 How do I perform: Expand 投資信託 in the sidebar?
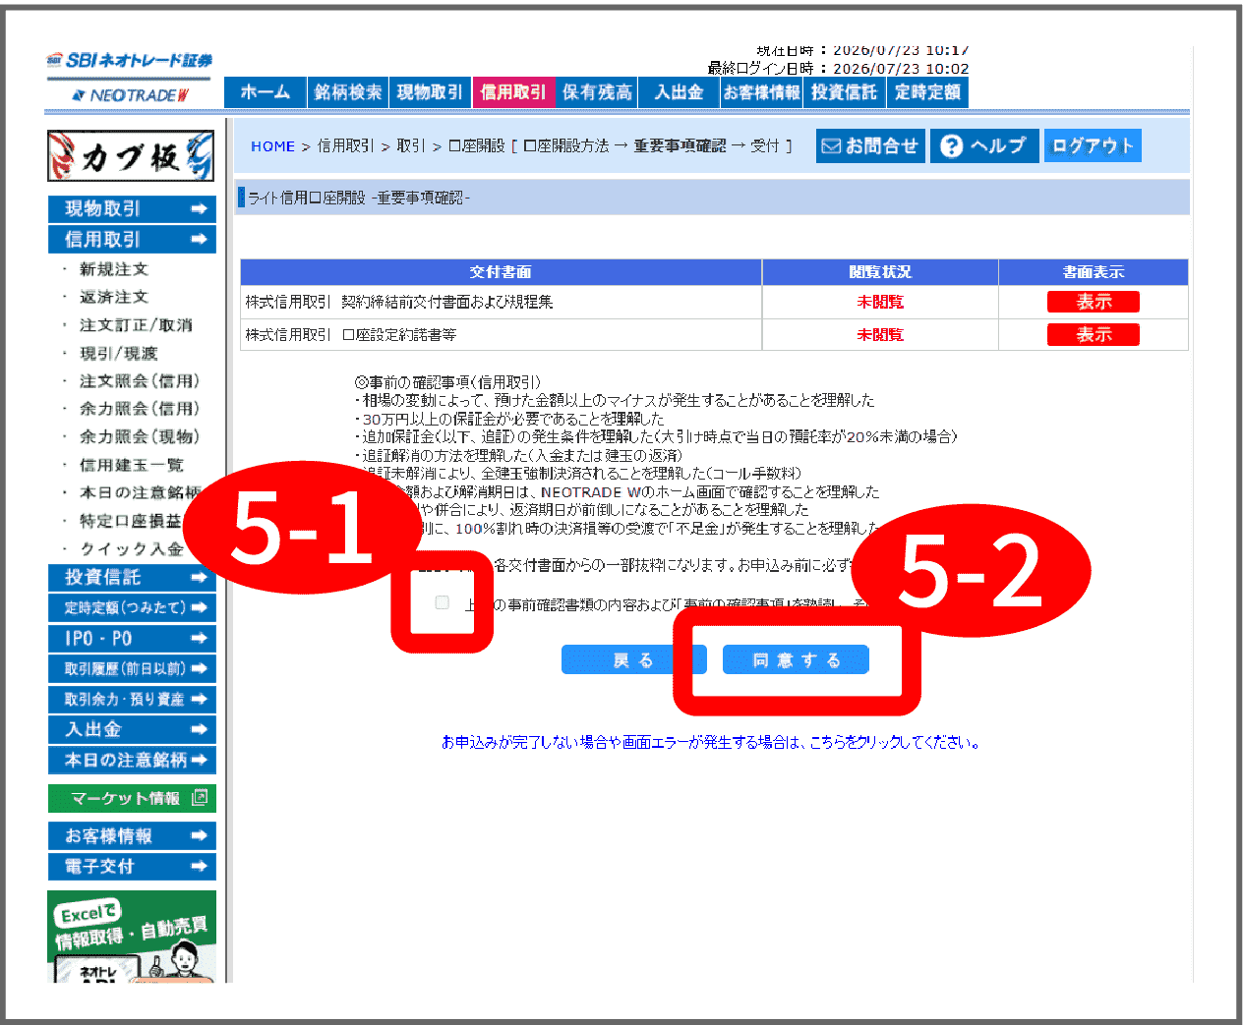coord(132,578)
